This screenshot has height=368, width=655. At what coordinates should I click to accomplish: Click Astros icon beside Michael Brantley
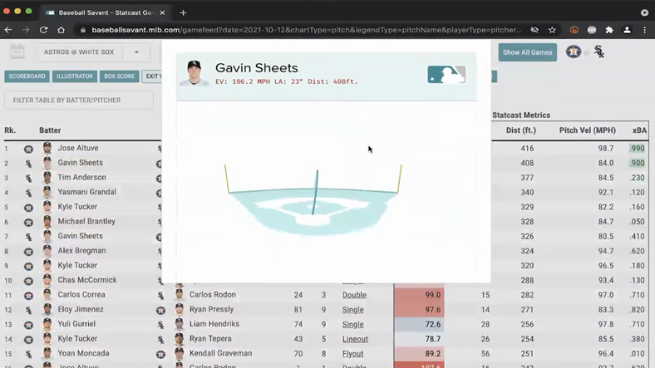click(28, 222)
